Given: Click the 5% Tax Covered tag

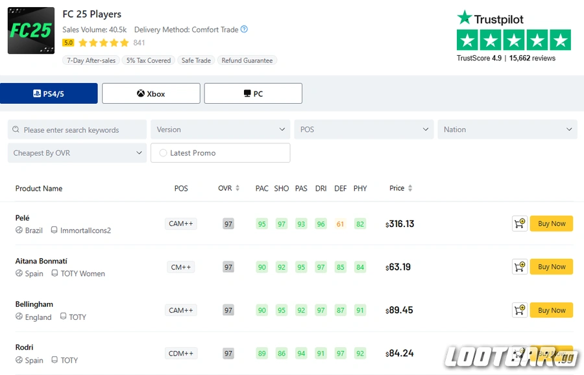Looking at the screenshot, I should [148, 60].
